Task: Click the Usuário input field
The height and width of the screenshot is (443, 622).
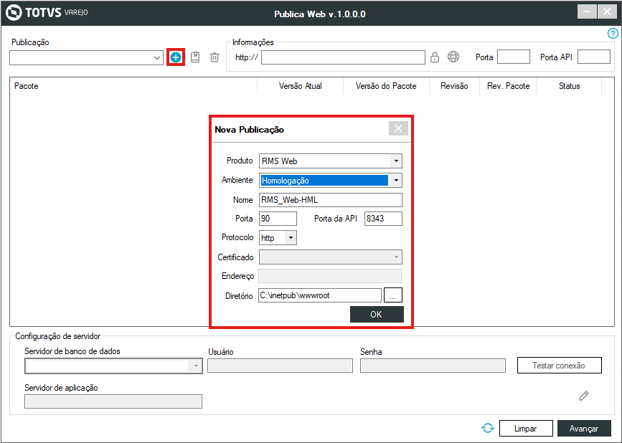Action: (x=280, y=366)
